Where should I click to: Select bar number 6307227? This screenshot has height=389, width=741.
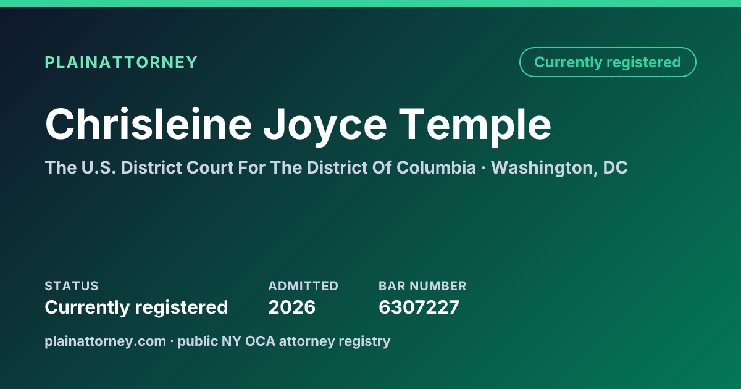pyautogui.click(x=419, y=307)
